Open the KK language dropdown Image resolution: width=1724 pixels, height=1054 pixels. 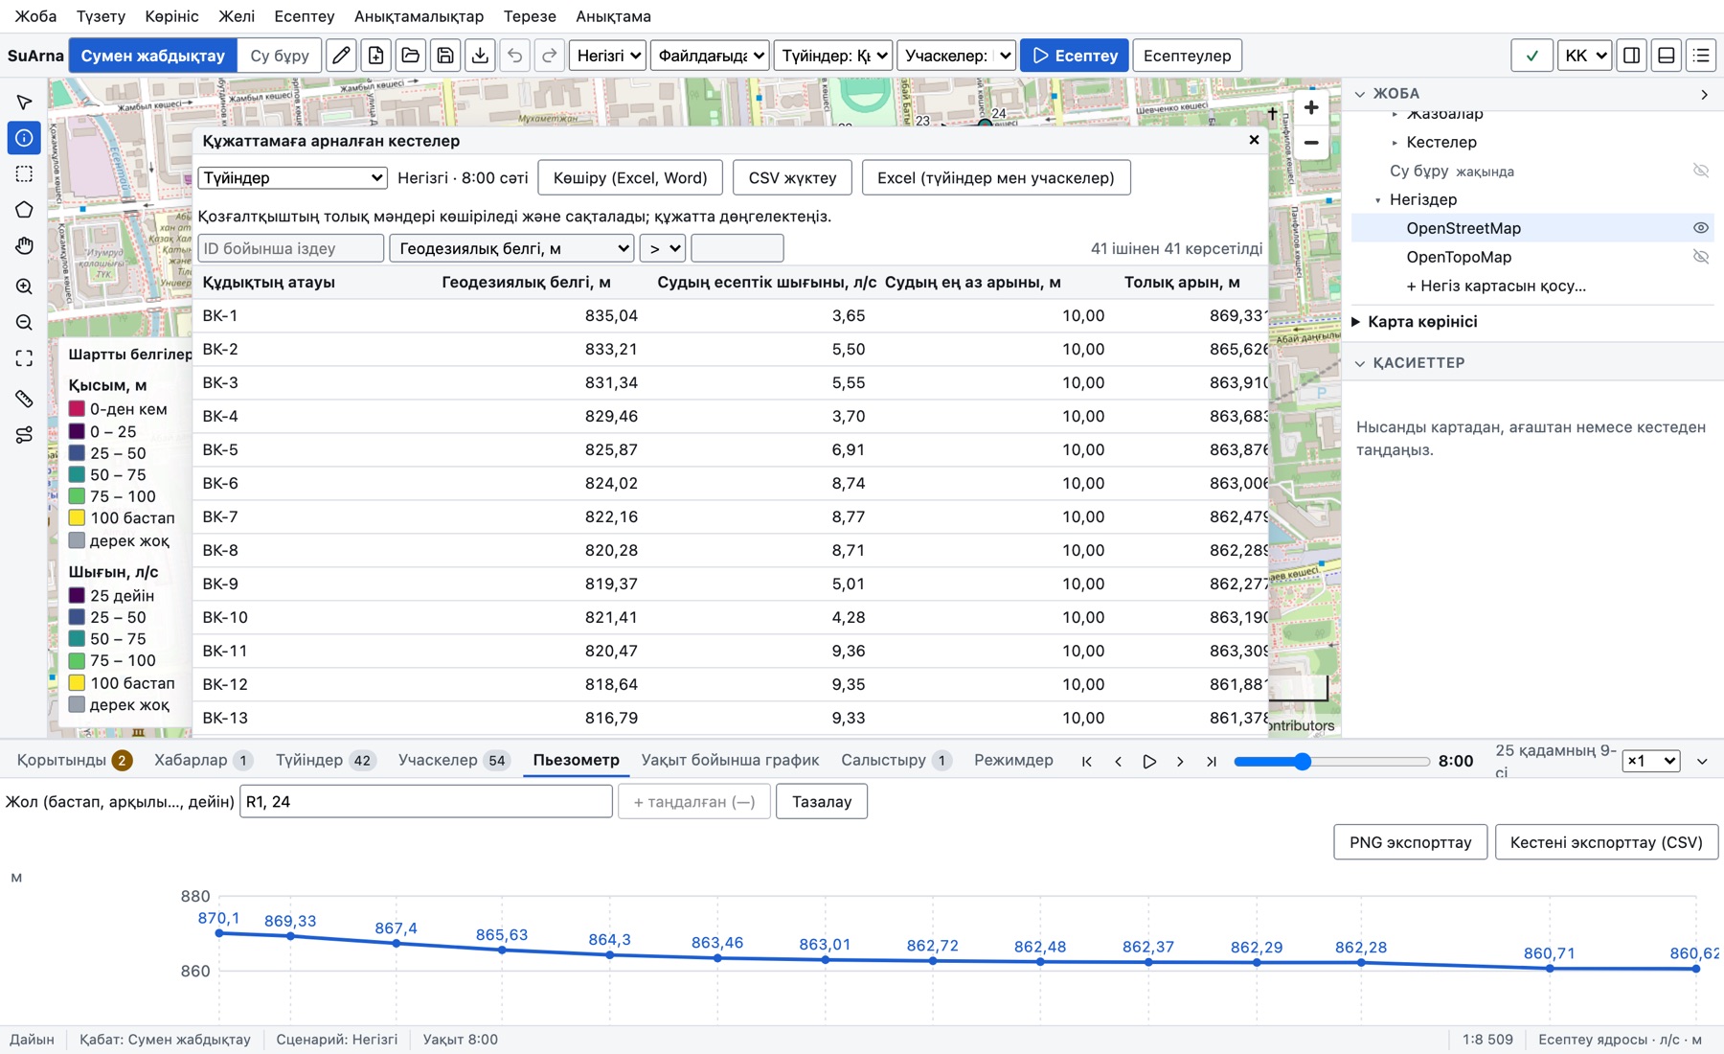coord(1585,56)
